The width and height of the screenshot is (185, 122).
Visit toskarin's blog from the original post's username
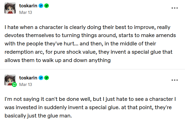[x=28, y=6]
